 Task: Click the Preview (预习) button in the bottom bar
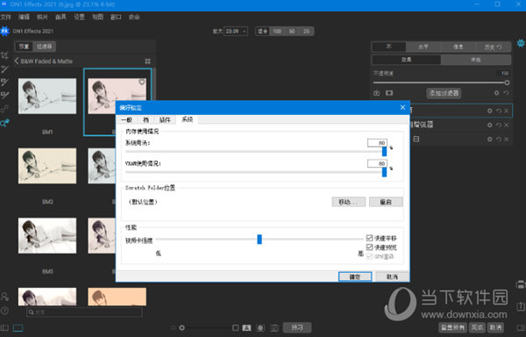(297, 327)
